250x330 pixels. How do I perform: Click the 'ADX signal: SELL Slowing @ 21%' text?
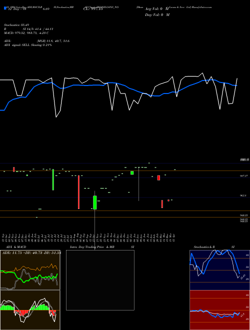[28, 45]
